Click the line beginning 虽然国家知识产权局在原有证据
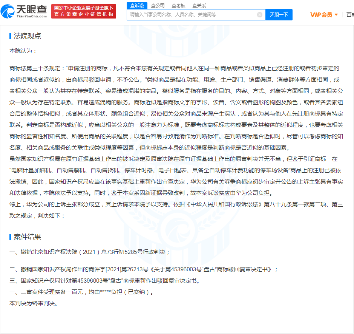Viewport: 354px width, 334px height. (x=173, y=159)
